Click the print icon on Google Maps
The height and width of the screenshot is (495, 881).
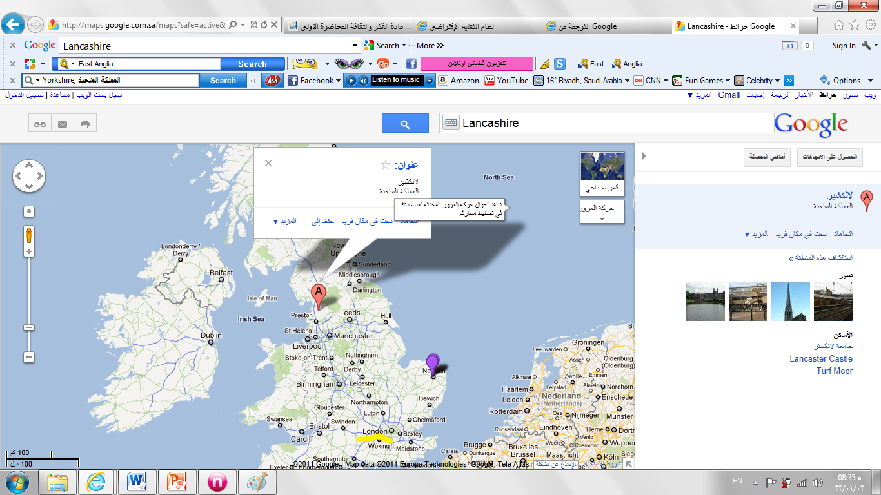pos(85,124)
